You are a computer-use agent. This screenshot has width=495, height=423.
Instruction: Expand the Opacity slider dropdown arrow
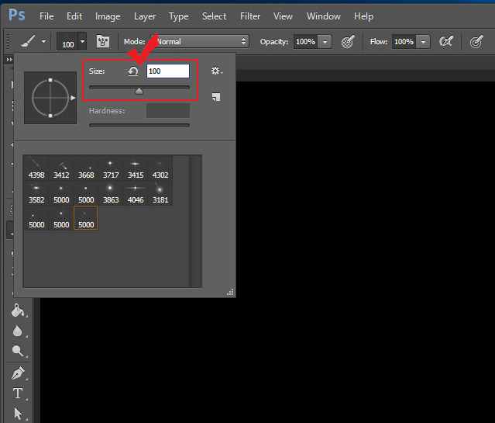[x=325, y=42]
